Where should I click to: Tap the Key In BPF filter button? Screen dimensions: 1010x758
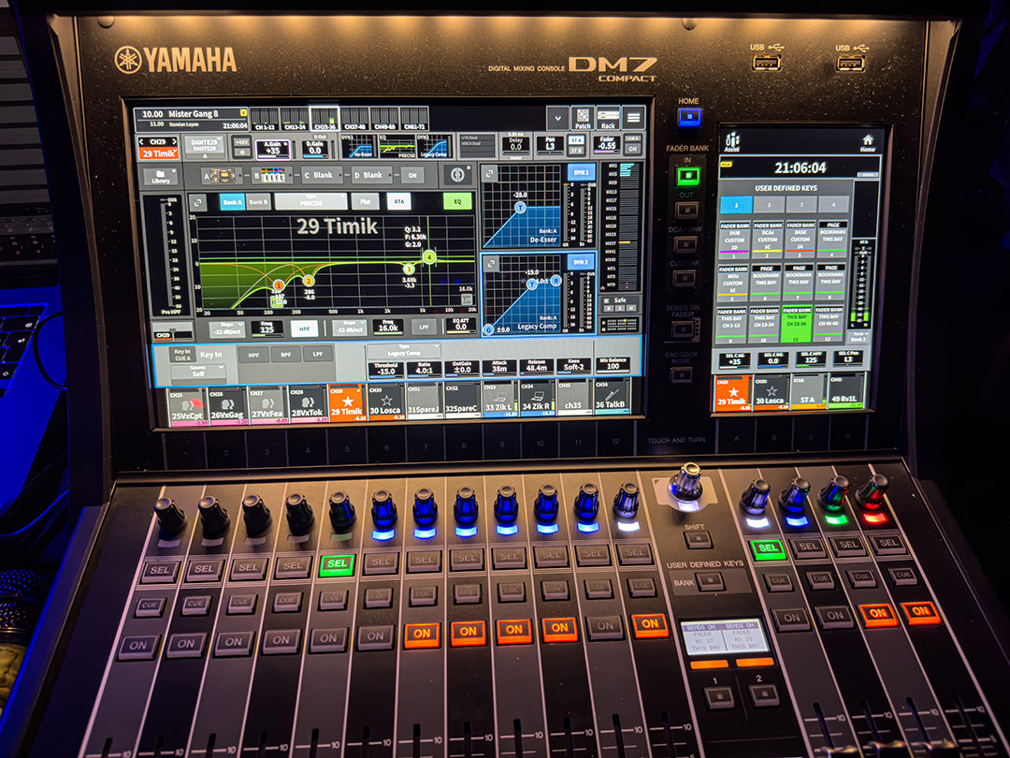[x=285, y=355]
